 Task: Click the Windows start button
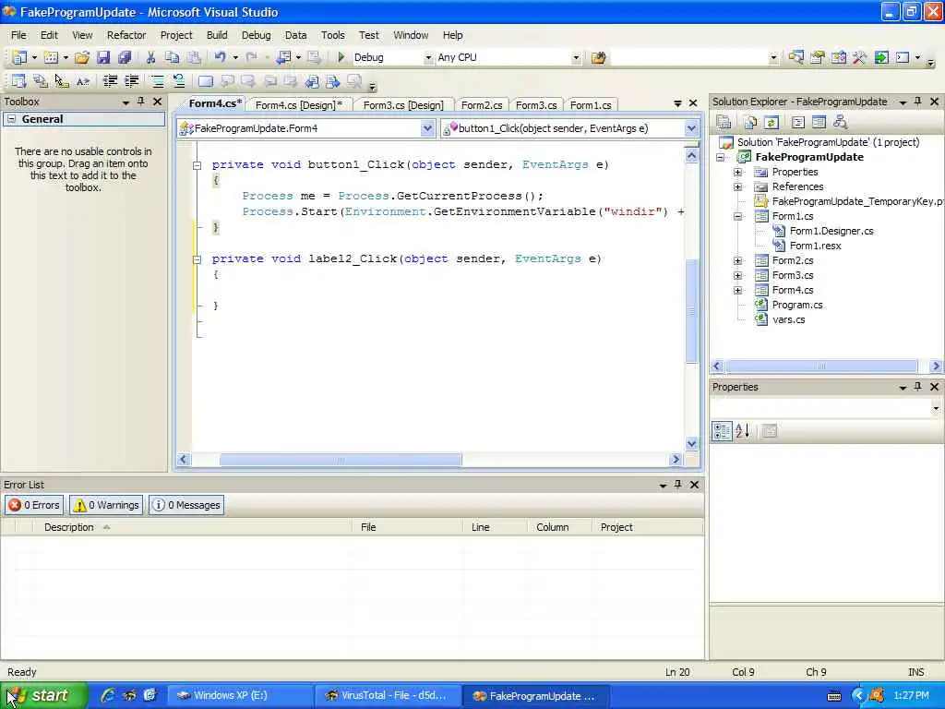click(43, 695)
